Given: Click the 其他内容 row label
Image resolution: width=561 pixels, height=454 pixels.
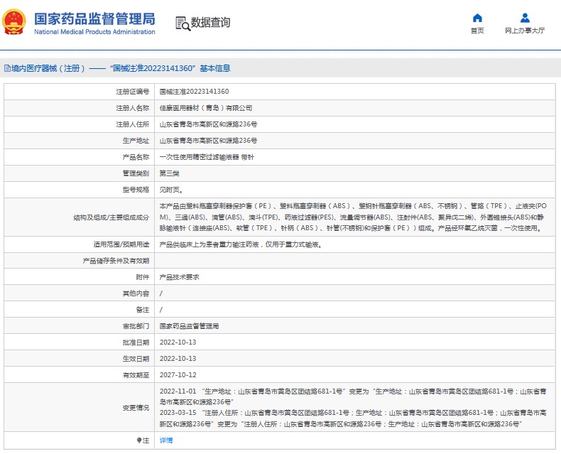Looking at the screenshot, I should 136,293.
